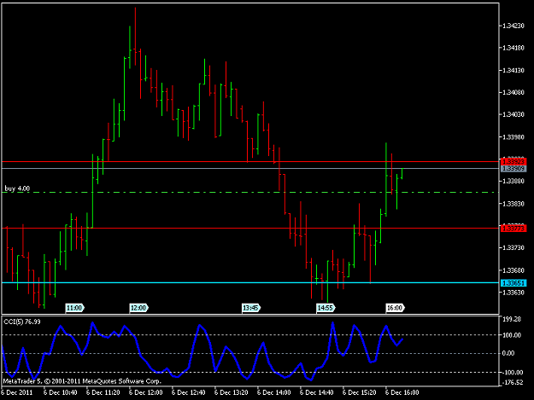Click the 'CCI(5) 76.99' indicator label

click(22, 322)
